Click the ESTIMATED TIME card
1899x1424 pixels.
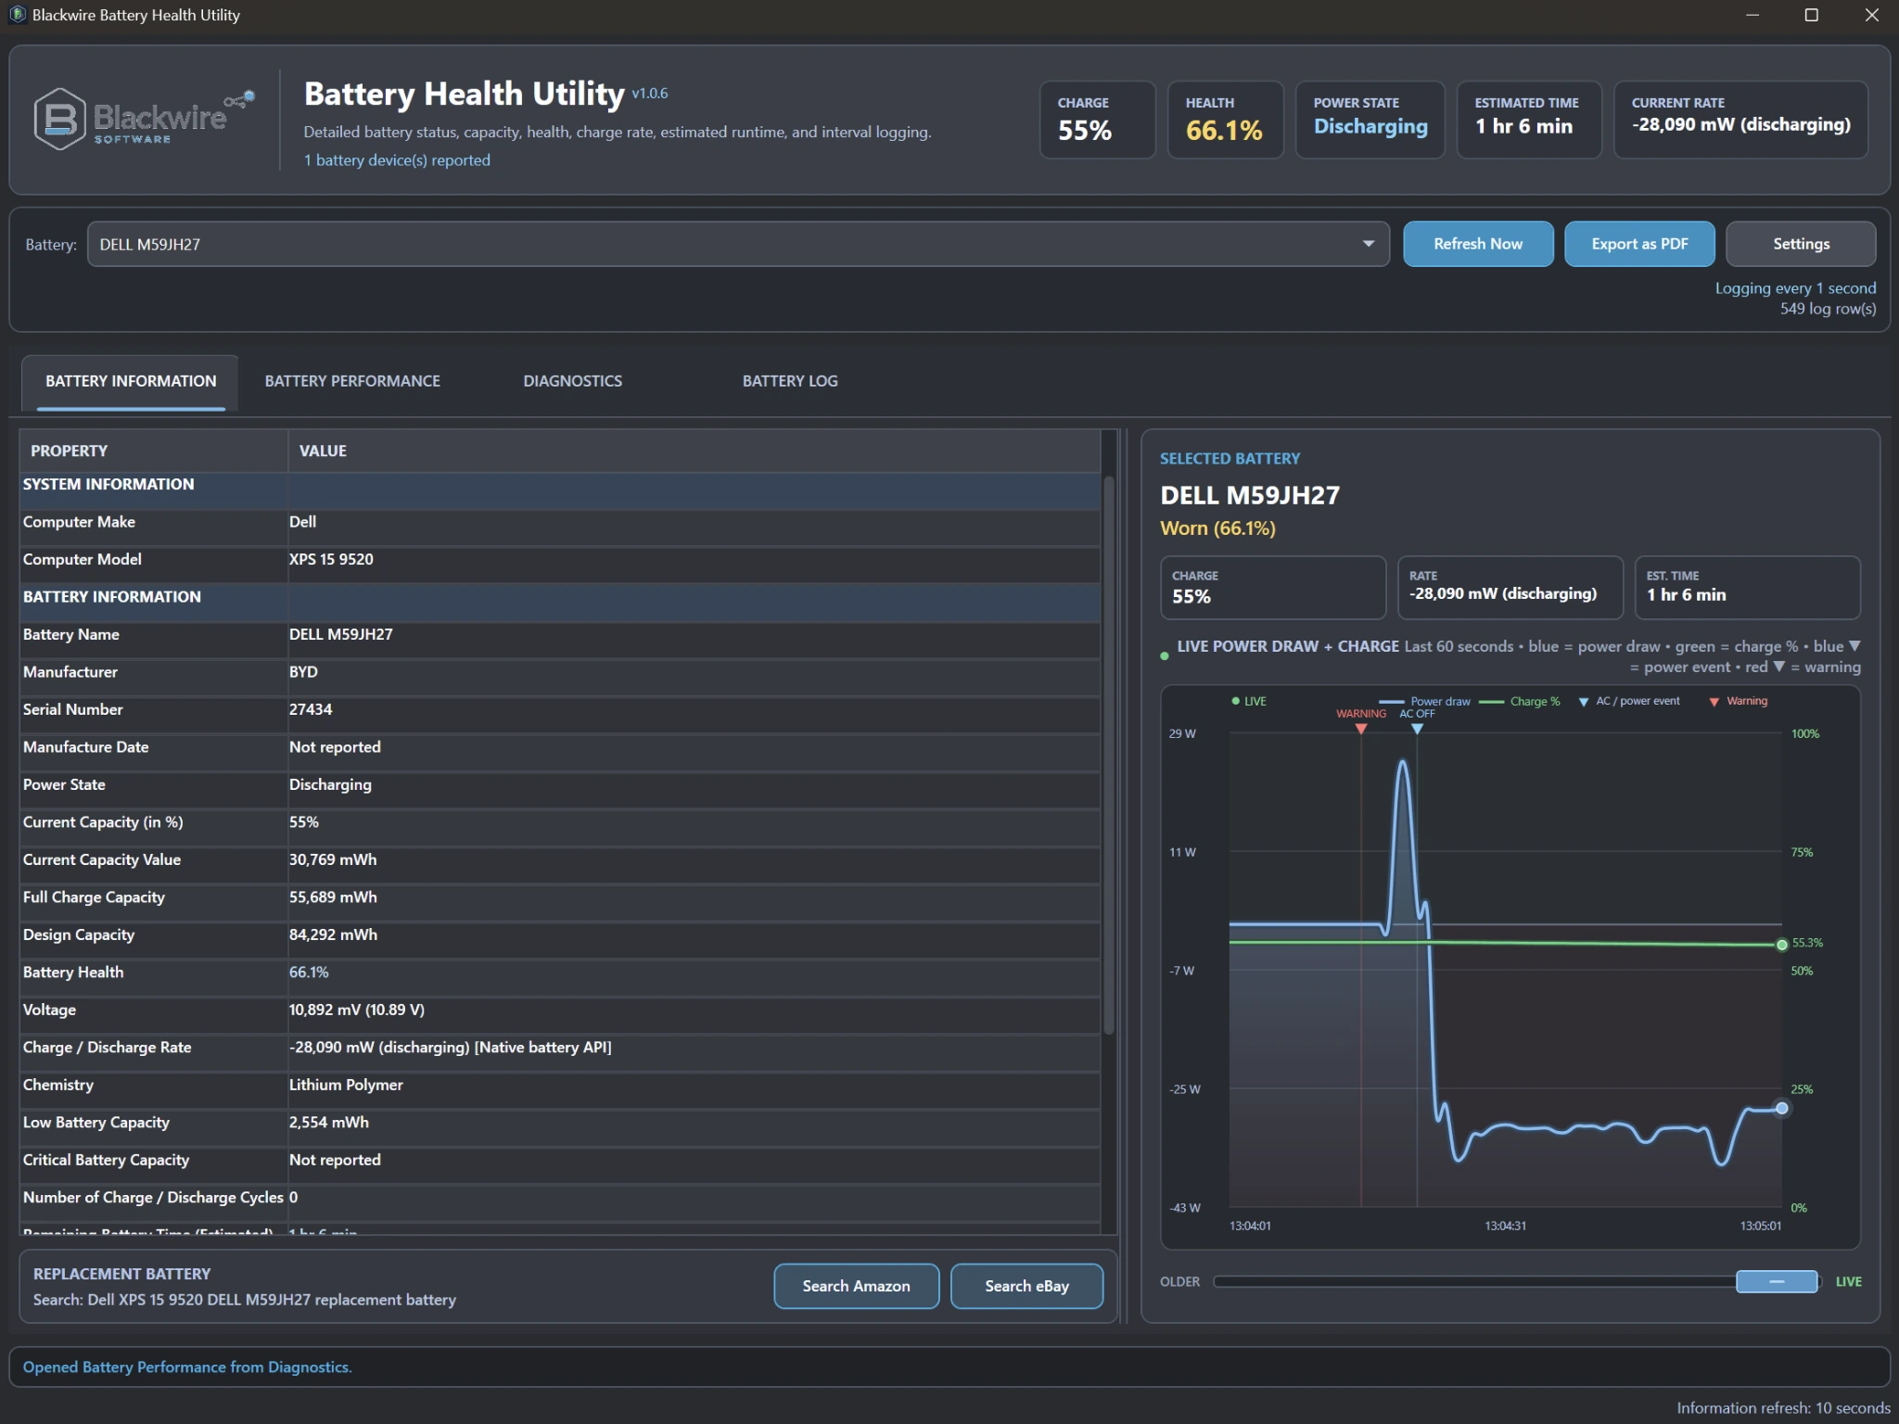point(1528,120)
